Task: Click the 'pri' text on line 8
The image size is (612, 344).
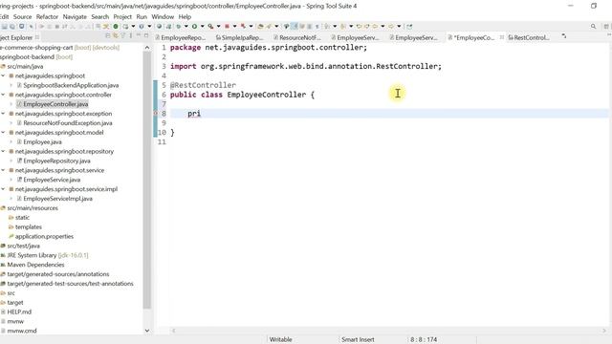Action: [x=194, y=114]
